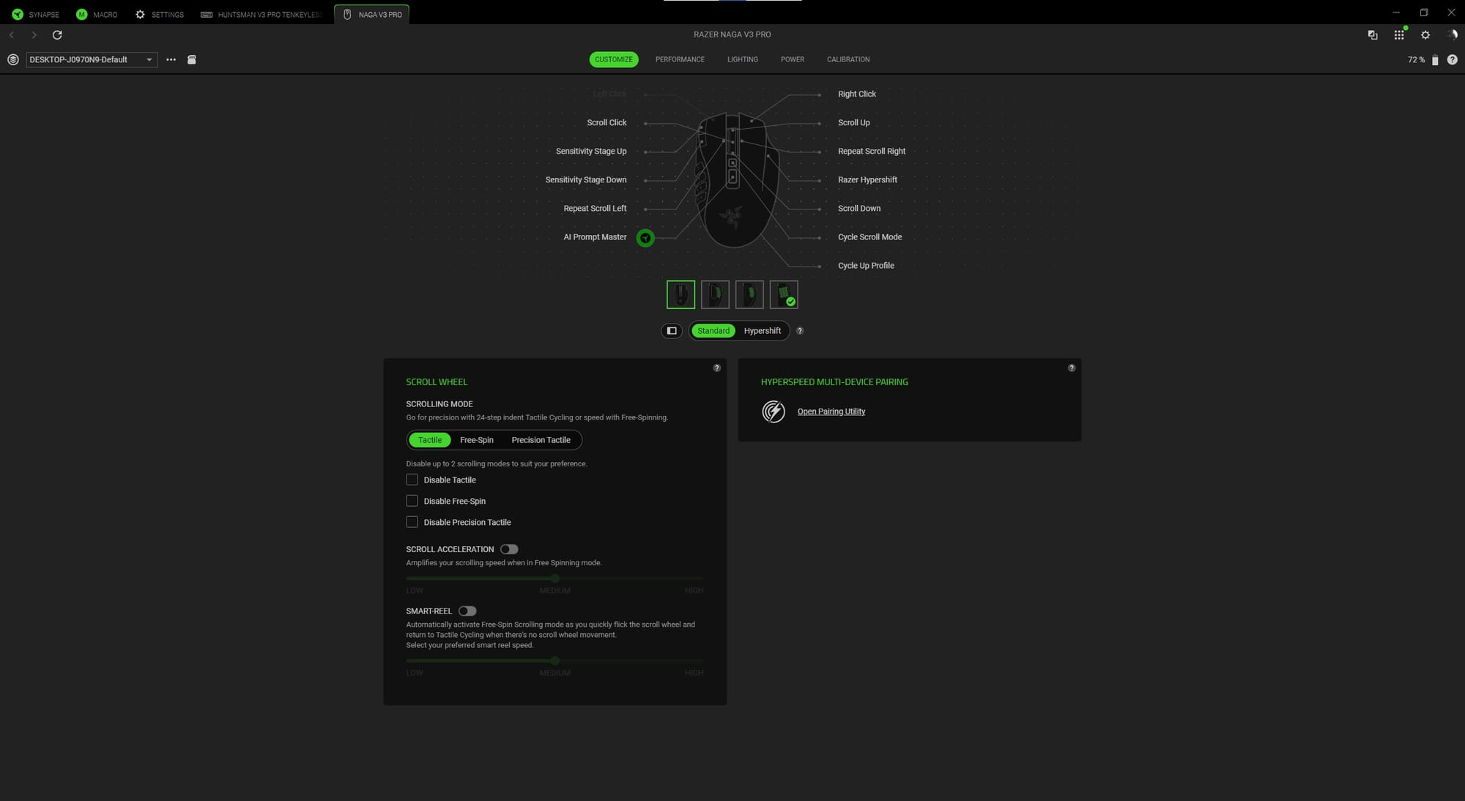This screenshot has height=801, width=1465.
Task: Select Precision Tactile scrolling mode
Action: coord(541,440)
